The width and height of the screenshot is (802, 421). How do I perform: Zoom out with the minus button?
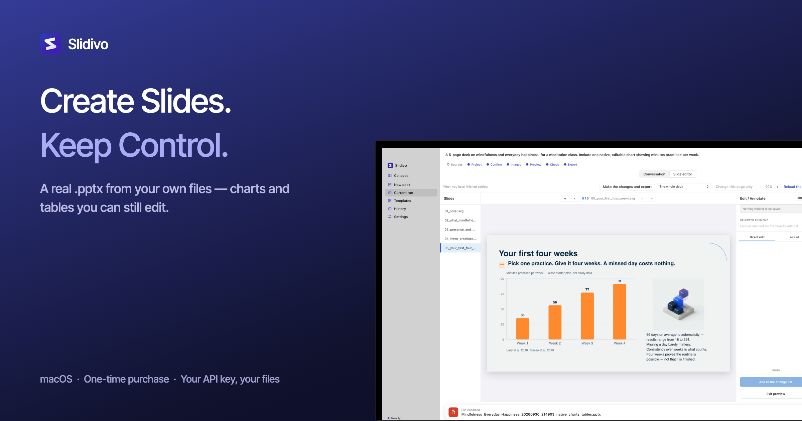761,187
